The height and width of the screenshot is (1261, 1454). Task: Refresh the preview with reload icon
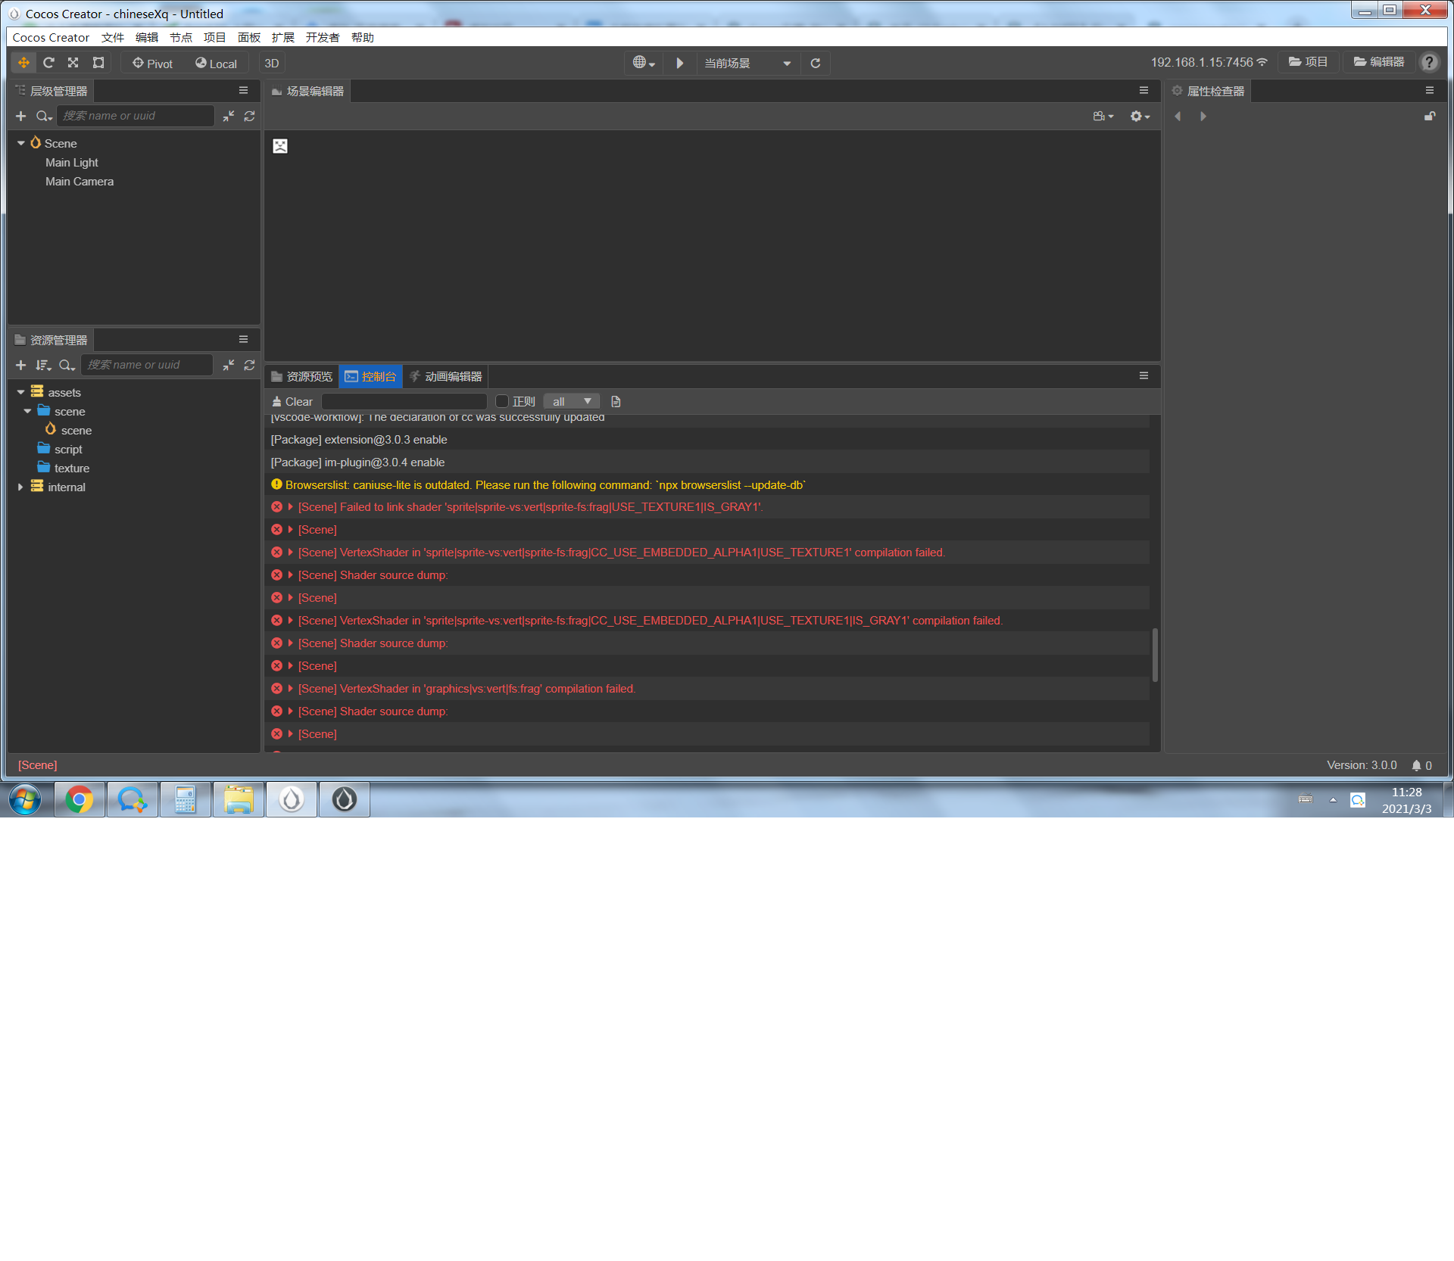click(816, 63)
